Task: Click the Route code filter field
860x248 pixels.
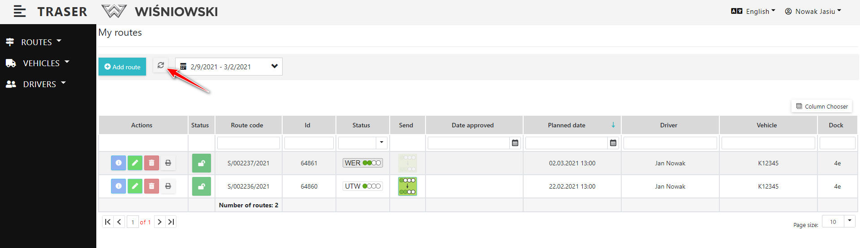Action: pos(249,143)
